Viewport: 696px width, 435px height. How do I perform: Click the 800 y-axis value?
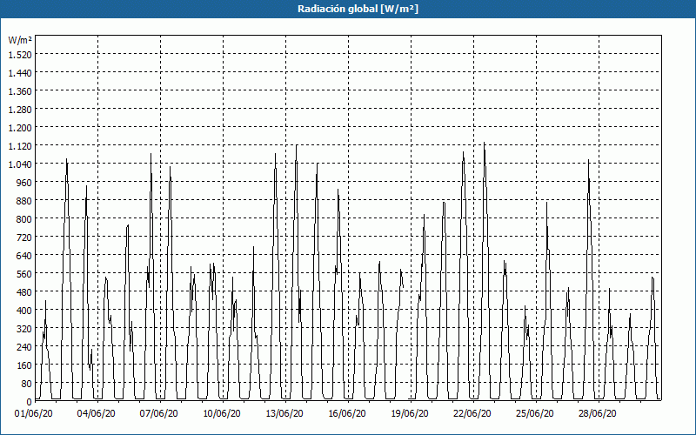(x=25, y=219)
